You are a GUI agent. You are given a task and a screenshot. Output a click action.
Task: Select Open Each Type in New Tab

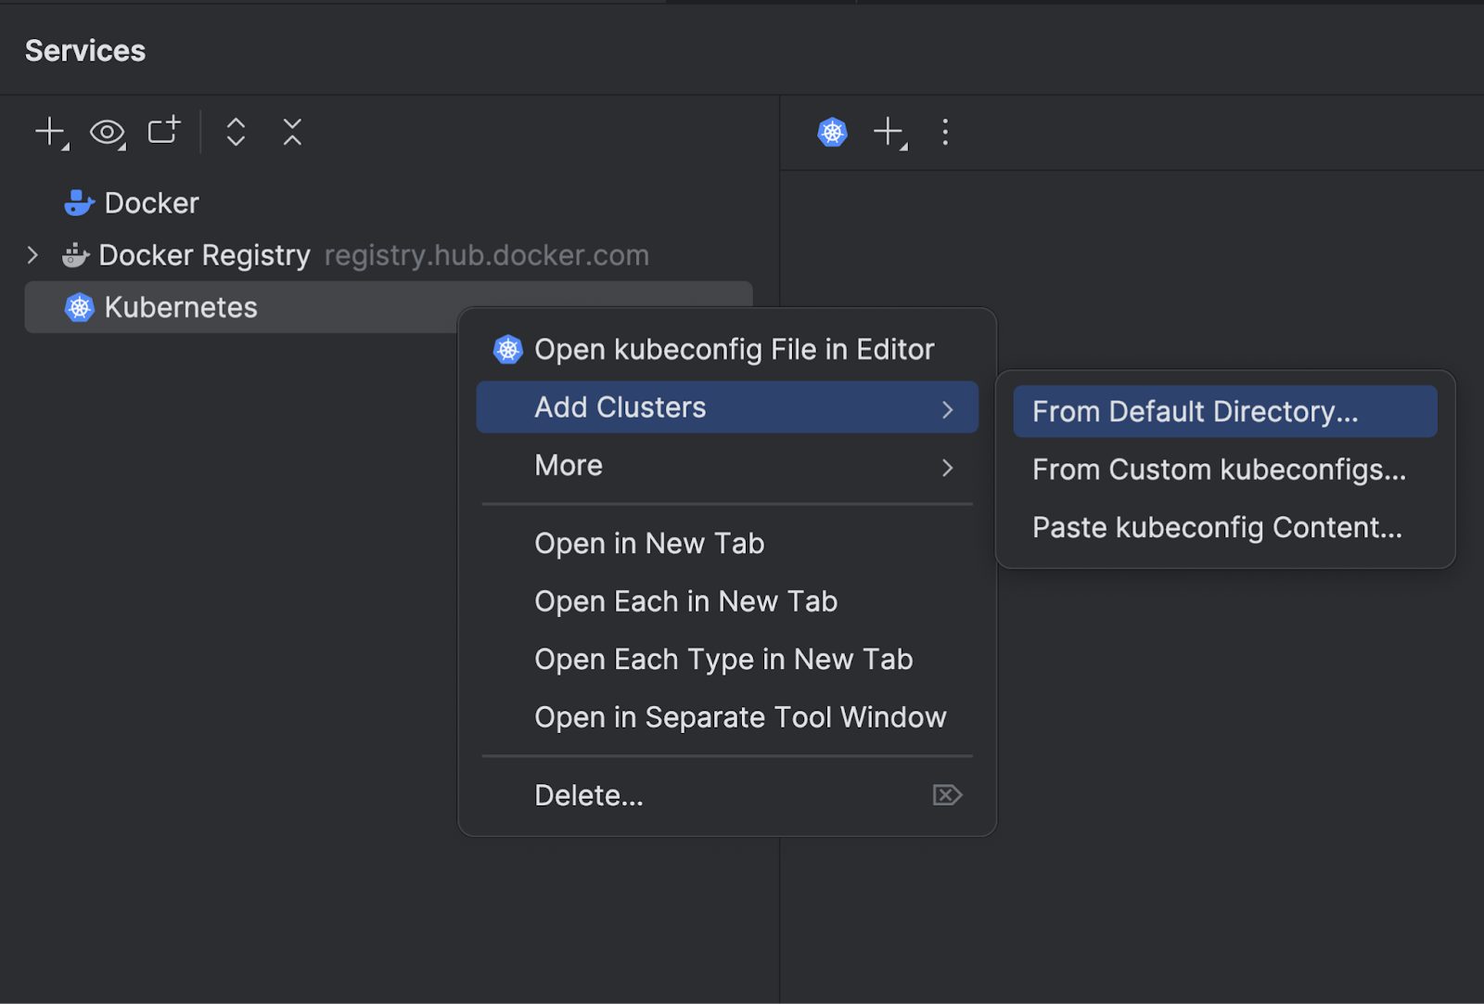pyautogui.click(x=727, y=660)
